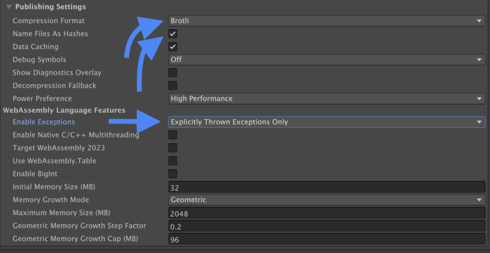Click the Initial Memory Size field
Image resolution: width=490 pixels, height=253 pixels.
[326, 187]
